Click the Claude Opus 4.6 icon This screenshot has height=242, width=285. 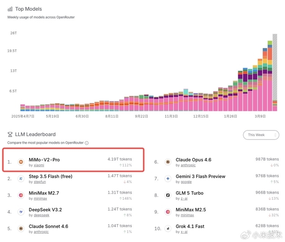pyautogui.click(x=168, y=162)
